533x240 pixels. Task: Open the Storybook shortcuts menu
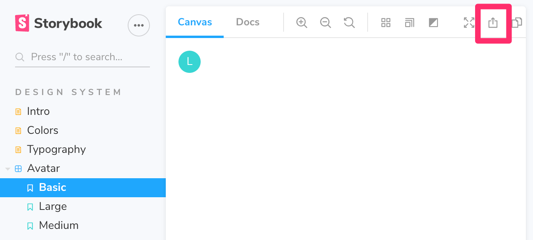(138, 25)
